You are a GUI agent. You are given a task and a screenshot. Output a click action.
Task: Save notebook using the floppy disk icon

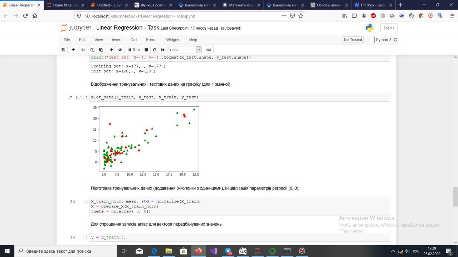63,50
